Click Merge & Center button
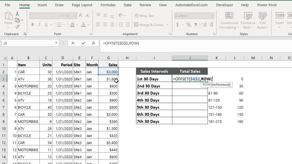 tap(149, 25)
